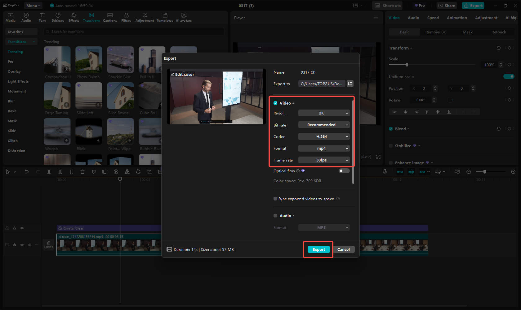Click the delete trash icon in timeline toolbar
Viewport: 521px width, 310px height.
coord(82,172)
